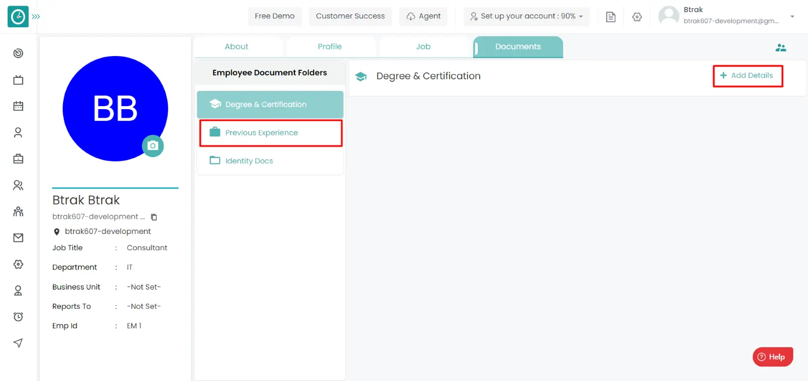Click the IT department value
Viewport: 808px width, 381px height.
130,267
